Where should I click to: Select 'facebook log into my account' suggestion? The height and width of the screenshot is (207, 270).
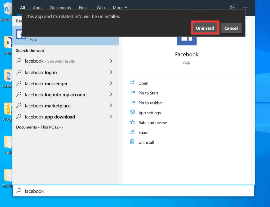point(56,95)
